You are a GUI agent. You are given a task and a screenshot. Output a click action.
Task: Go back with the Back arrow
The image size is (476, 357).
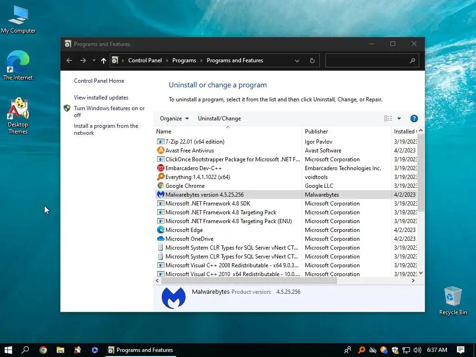69,60
